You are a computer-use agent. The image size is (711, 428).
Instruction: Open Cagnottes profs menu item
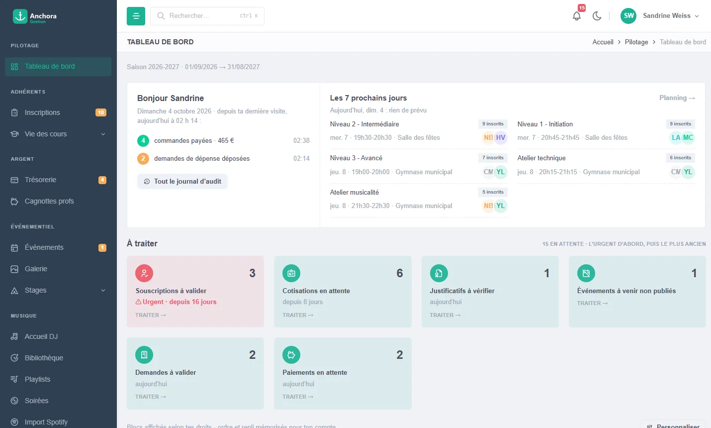pyautogui.click(x=58, y=201)
